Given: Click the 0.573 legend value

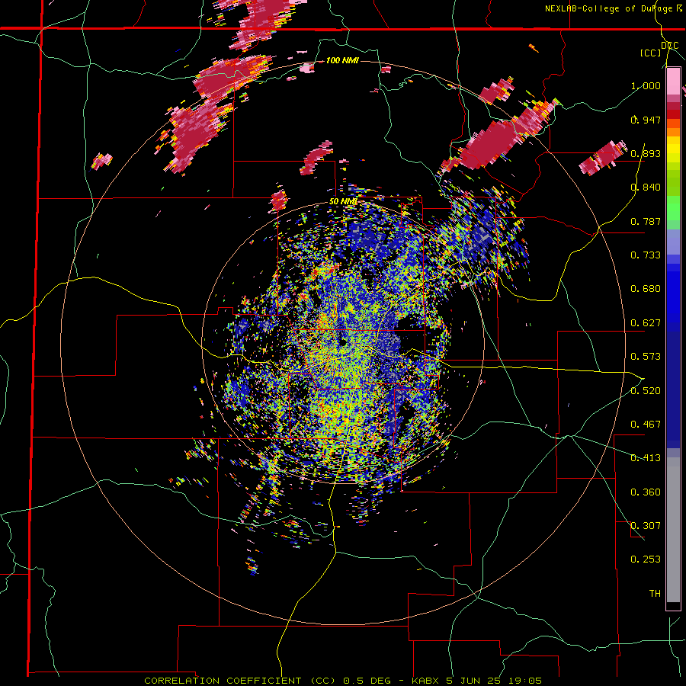Looking at the screenshot, I should pyautogui.click(x=646, y=357).
